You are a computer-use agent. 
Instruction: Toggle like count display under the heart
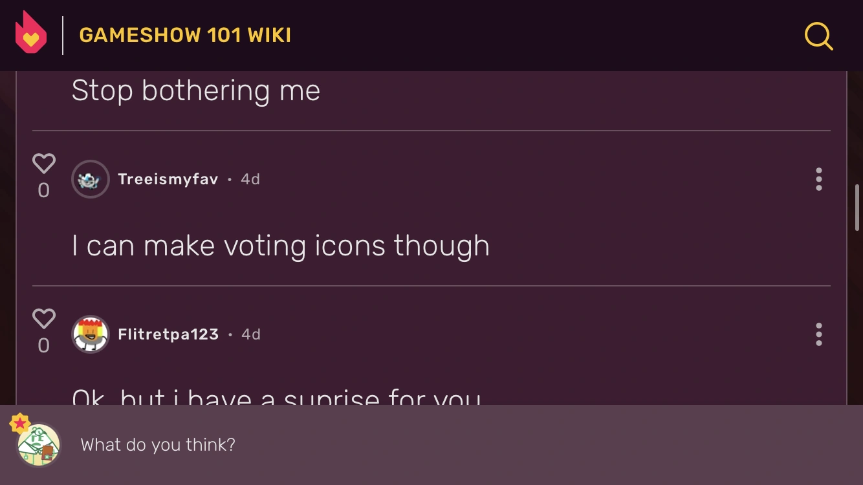pos(44,189)
